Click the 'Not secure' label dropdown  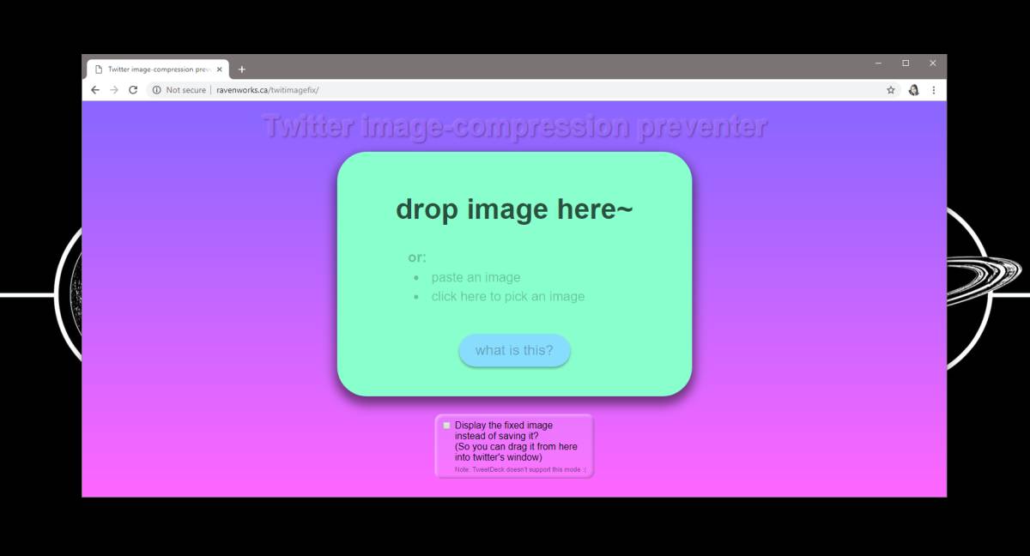tap(185, 89)
